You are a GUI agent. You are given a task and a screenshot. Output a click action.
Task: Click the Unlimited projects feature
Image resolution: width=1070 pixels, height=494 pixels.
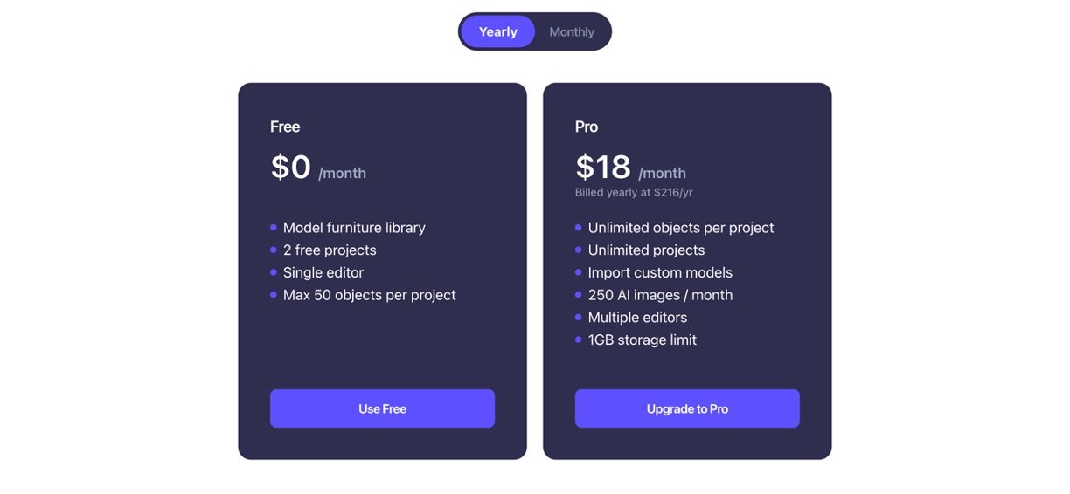(646, 250)
